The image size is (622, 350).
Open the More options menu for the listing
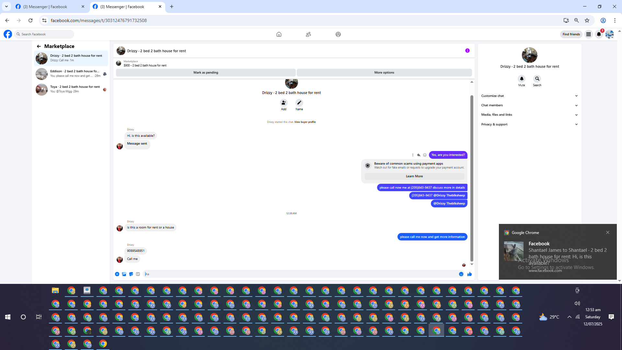[384, 73]
